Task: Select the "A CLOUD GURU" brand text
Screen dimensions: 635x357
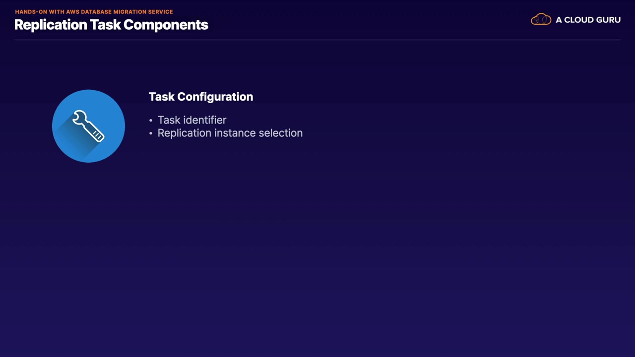Action: [588, 20]
